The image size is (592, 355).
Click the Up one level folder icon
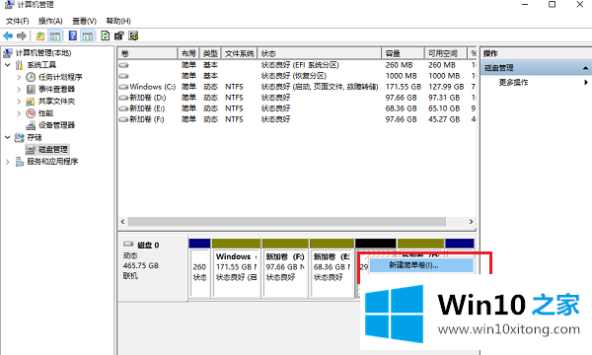(40, 35)
